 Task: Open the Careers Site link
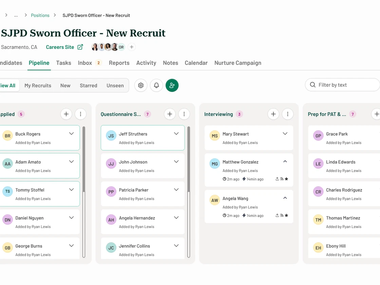click(64, 47)
